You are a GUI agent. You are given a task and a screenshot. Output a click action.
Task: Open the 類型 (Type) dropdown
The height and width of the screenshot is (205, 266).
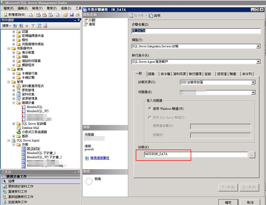click(x=258, y=46)
